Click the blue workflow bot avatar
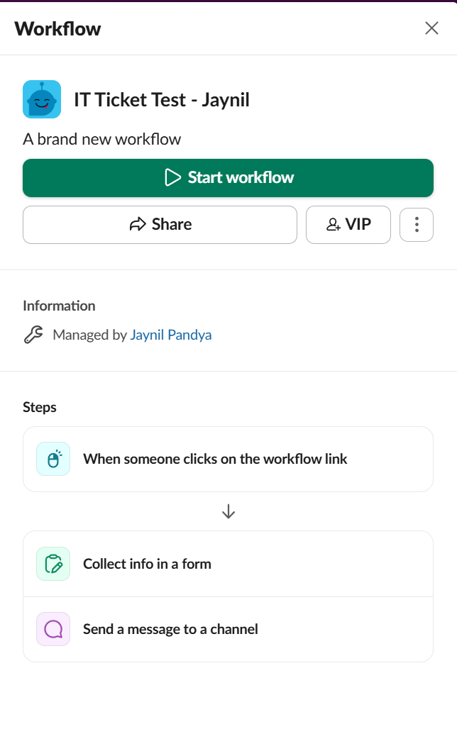The width and height of the screenshot is (457, 751). tap(42, 99)
